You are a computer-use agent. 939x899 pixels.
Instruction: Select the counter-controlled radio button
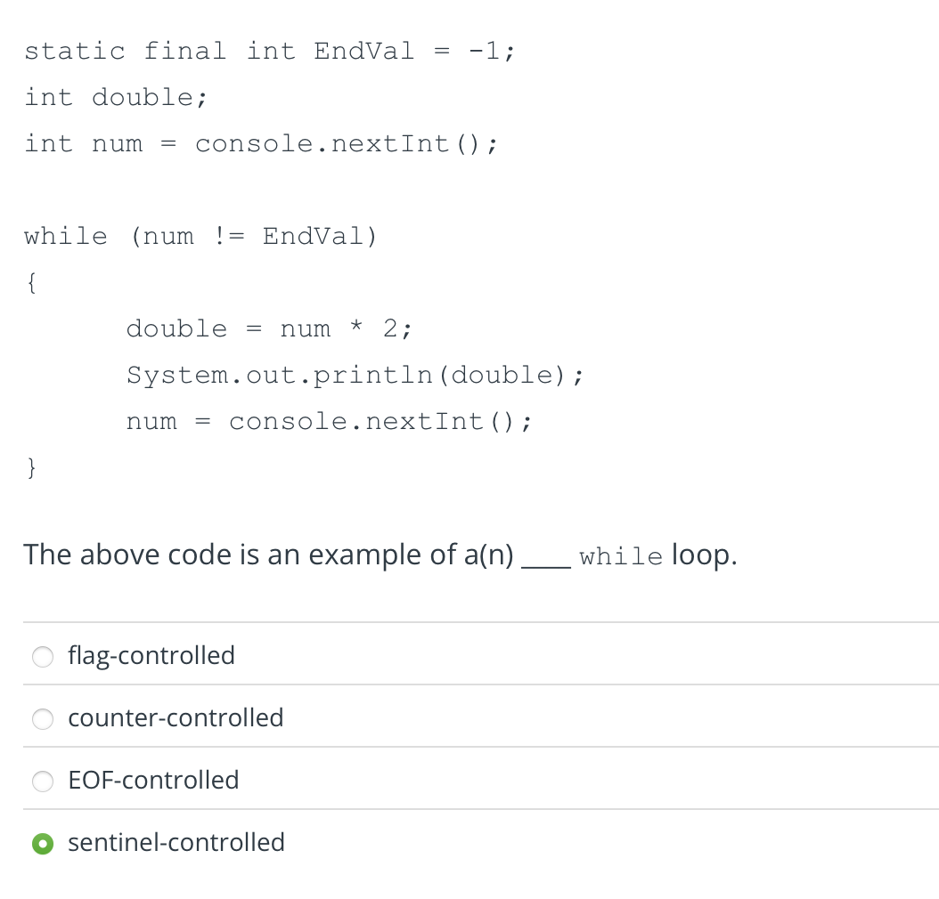(x=42, y=719)
